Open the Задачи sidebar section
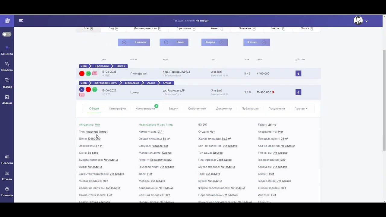The height and width of the screenshot is (217, 386). [7, 99]
